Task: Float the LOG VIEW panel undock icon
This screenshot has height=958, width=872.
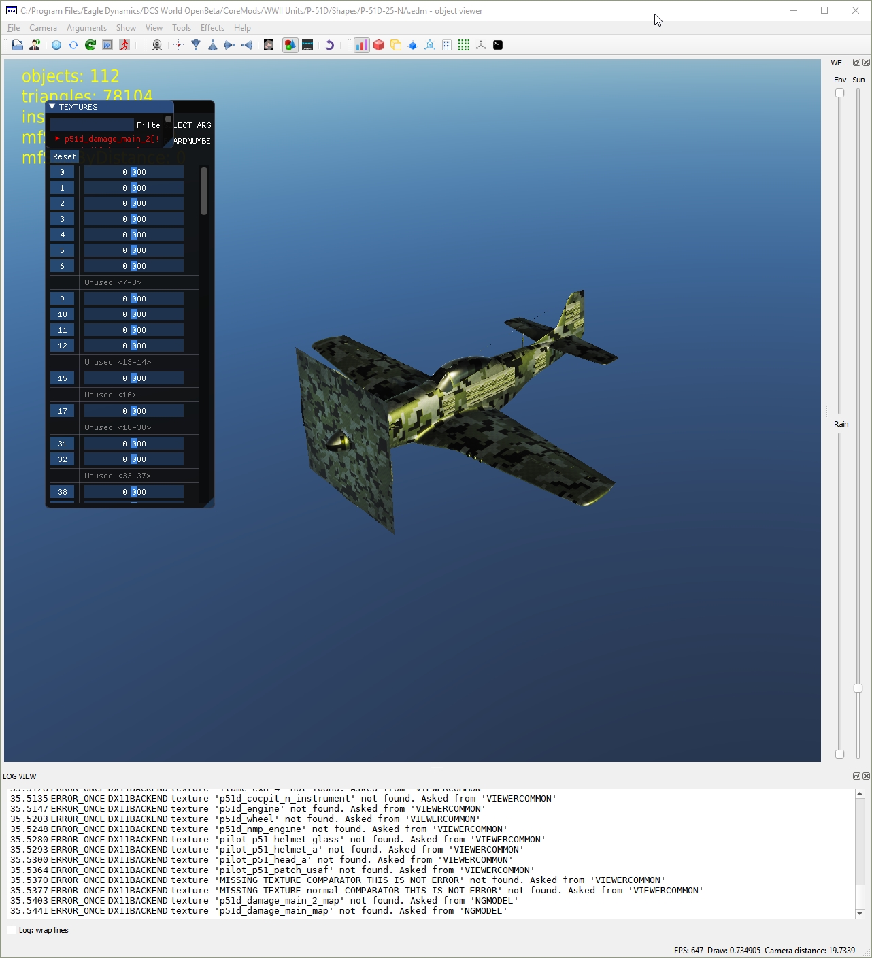Action: tap(856, 776)
